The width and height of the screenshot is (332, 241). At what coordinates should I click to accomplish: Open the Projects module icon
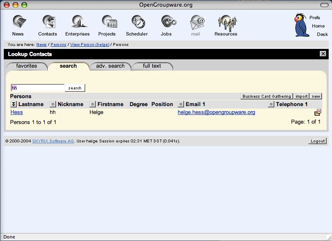tap(109, 22)
